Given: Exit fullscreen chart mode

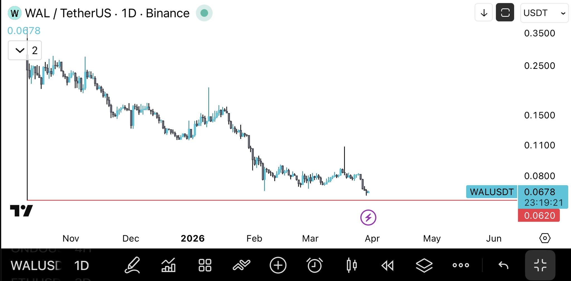Looking at the screenshot, I should pos(540,265).
